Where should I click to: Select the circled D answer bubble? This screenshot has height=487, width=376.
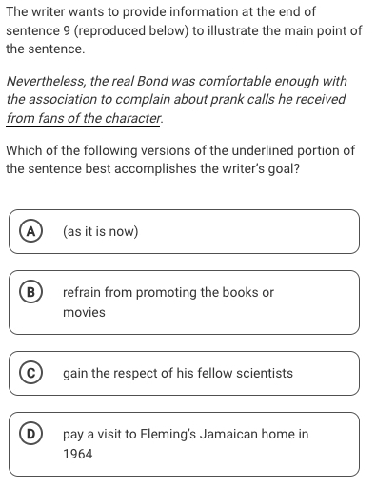tap(30, 434)
